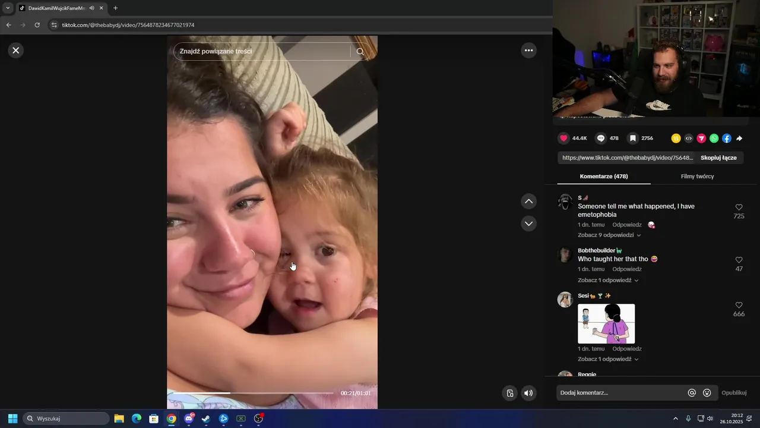Open comments via the speech bubble icon
The image size is (760, 428).
point(601,139)
